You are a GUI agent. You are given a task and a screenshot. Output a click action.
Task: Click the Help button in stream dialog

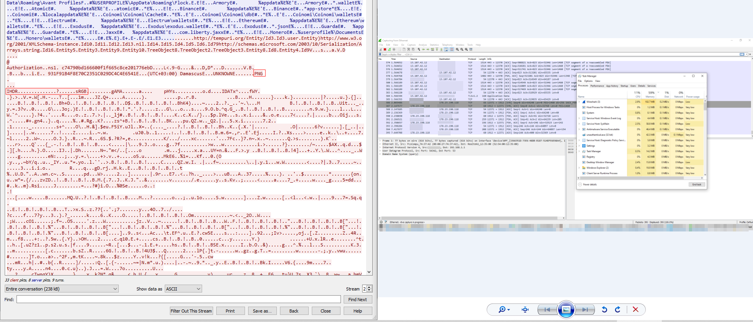357,311
